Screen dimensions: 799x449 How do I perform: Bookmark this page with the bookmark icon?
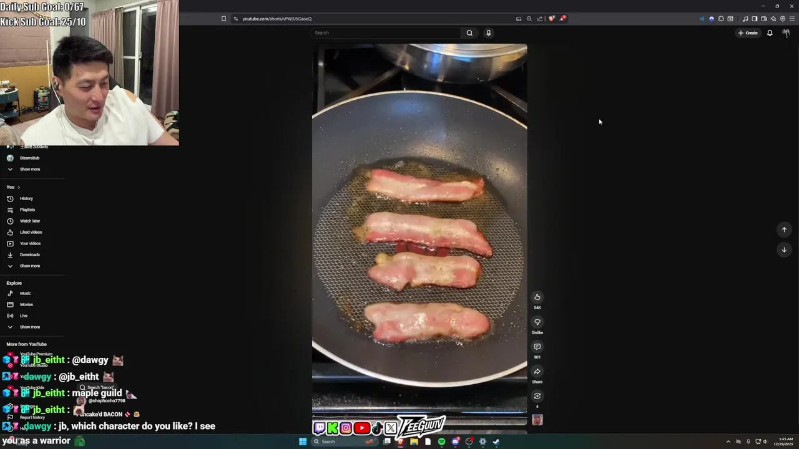[223, 19]
